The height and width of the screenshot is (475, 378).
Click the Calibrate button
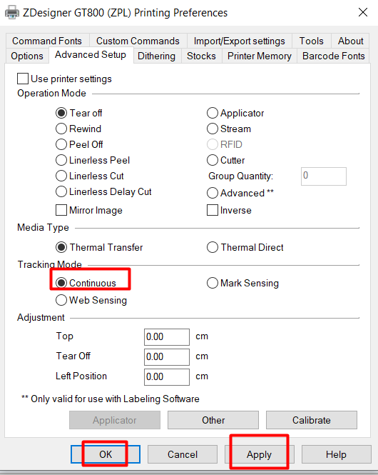(x=312, y=420)
